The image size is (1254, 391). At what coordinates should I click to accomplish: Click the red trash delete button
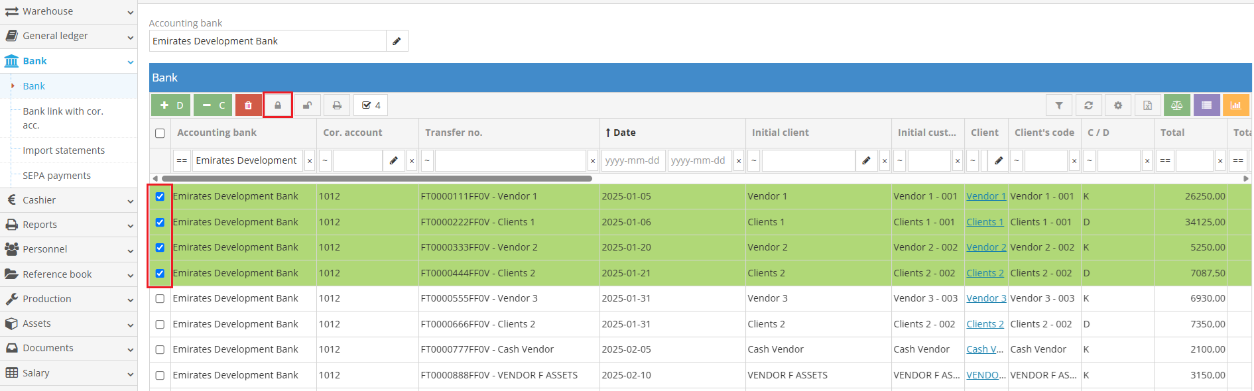click(248, 105)
